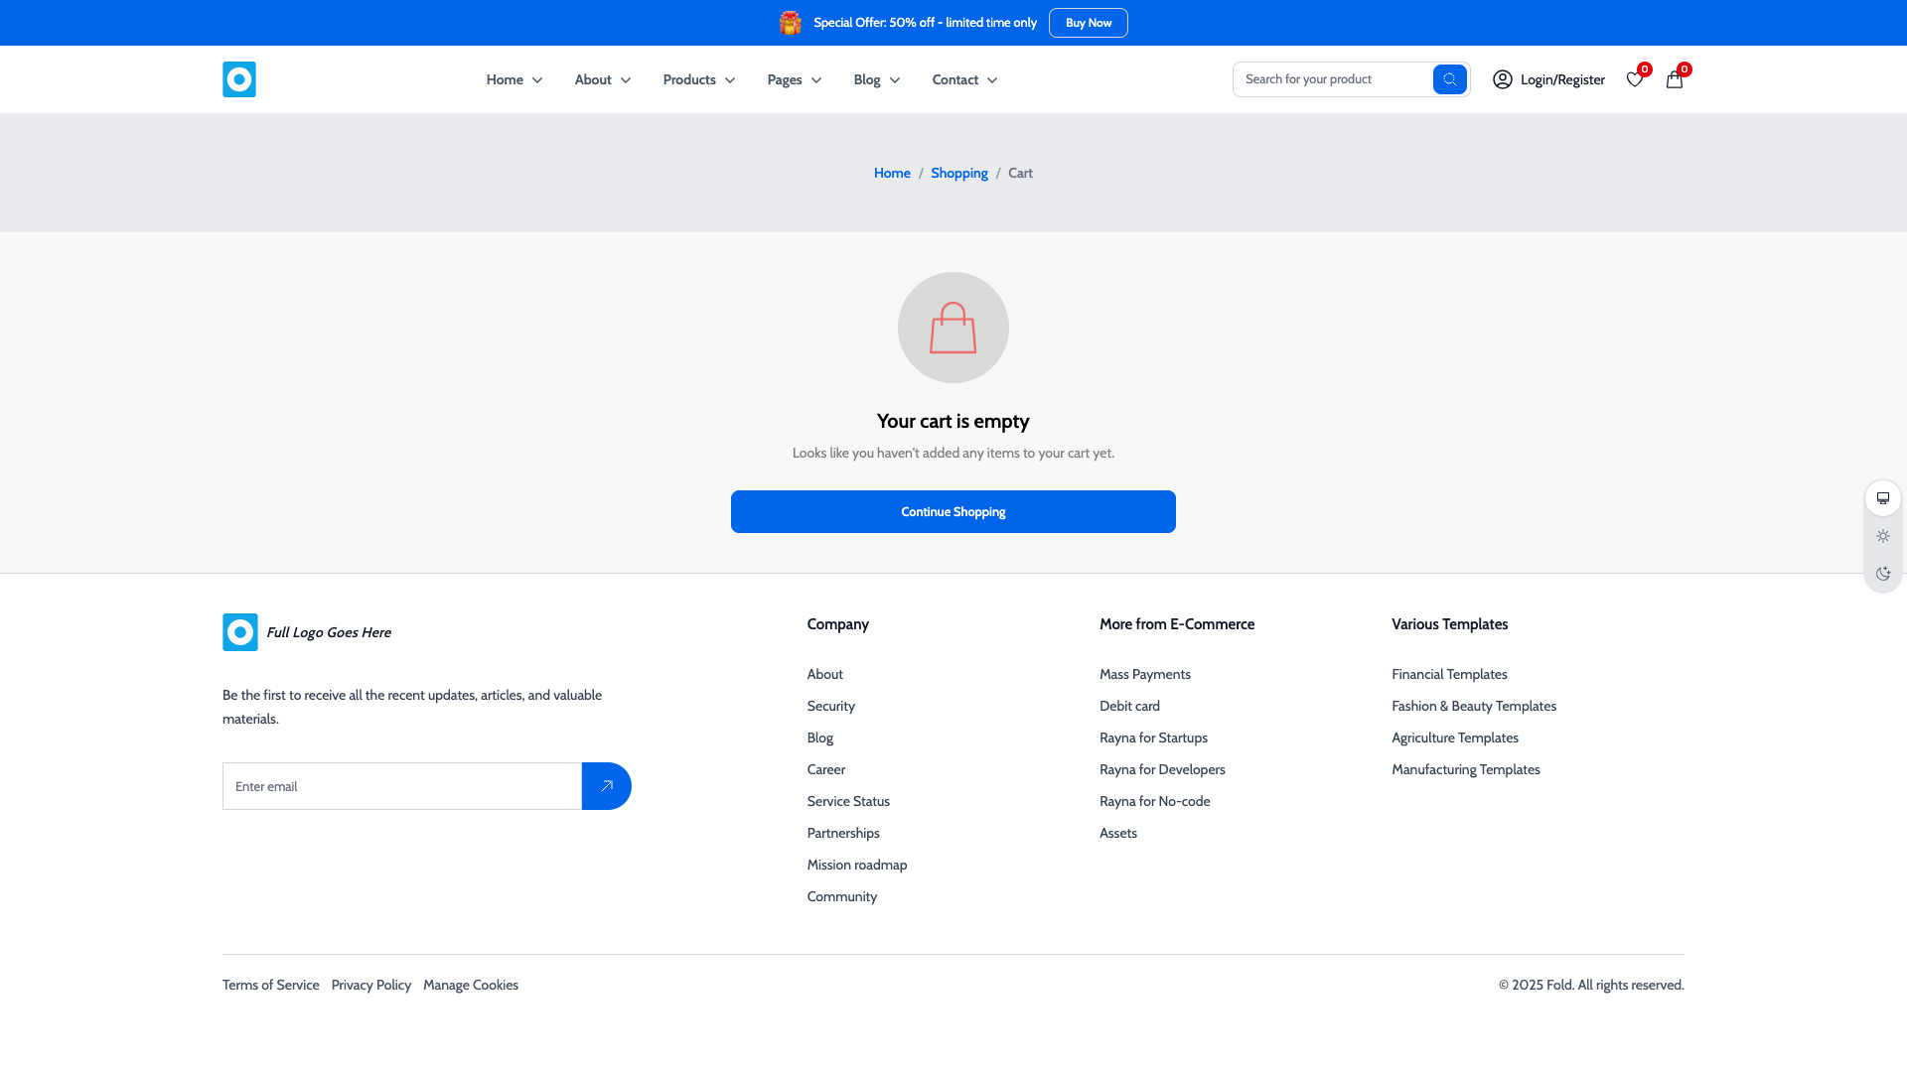Open the Blog navigation menu
1907x1072 pixels.
click(x=876, y=79)
